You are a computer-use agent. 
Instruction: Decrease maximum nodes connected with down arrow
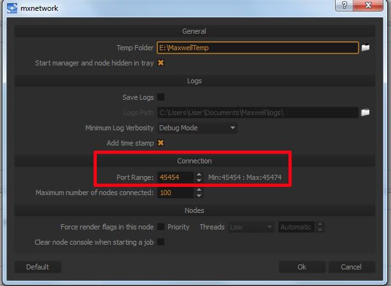tap(199, 196)
